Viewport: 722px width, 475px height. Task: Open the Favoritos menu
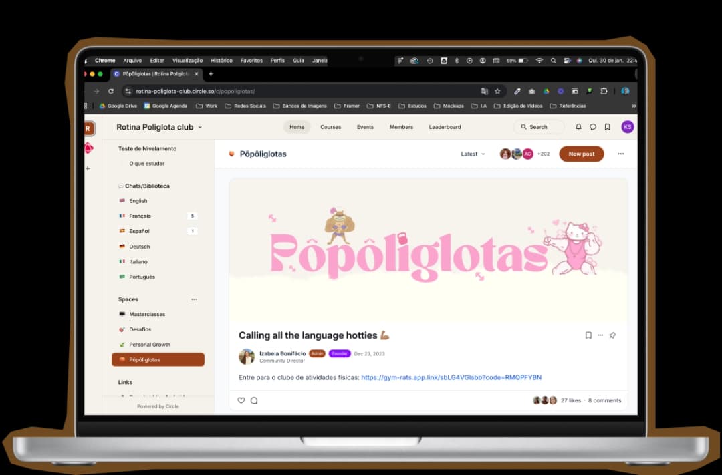point(251,61)
